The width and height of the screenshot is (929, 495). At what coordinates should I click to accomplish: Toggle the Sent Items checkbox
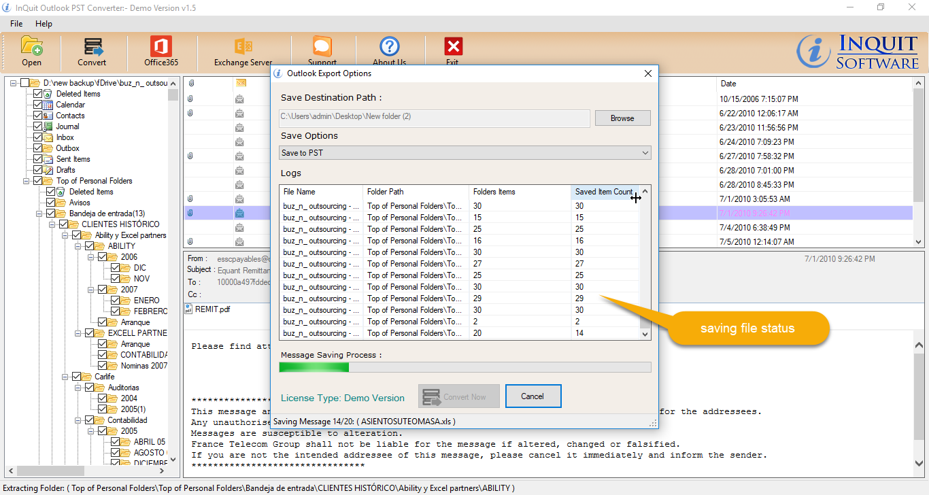click(37, 159)
